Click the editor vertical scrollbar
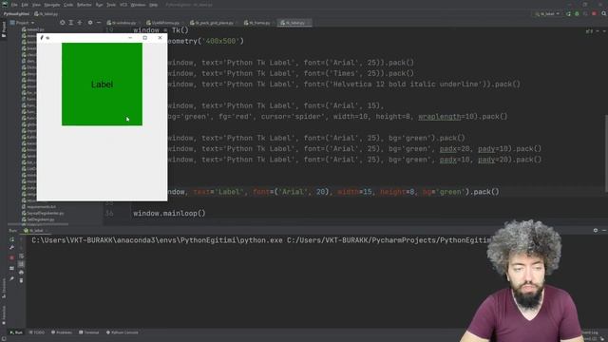Viewport: 608px width, 342px height. point(606,154)
